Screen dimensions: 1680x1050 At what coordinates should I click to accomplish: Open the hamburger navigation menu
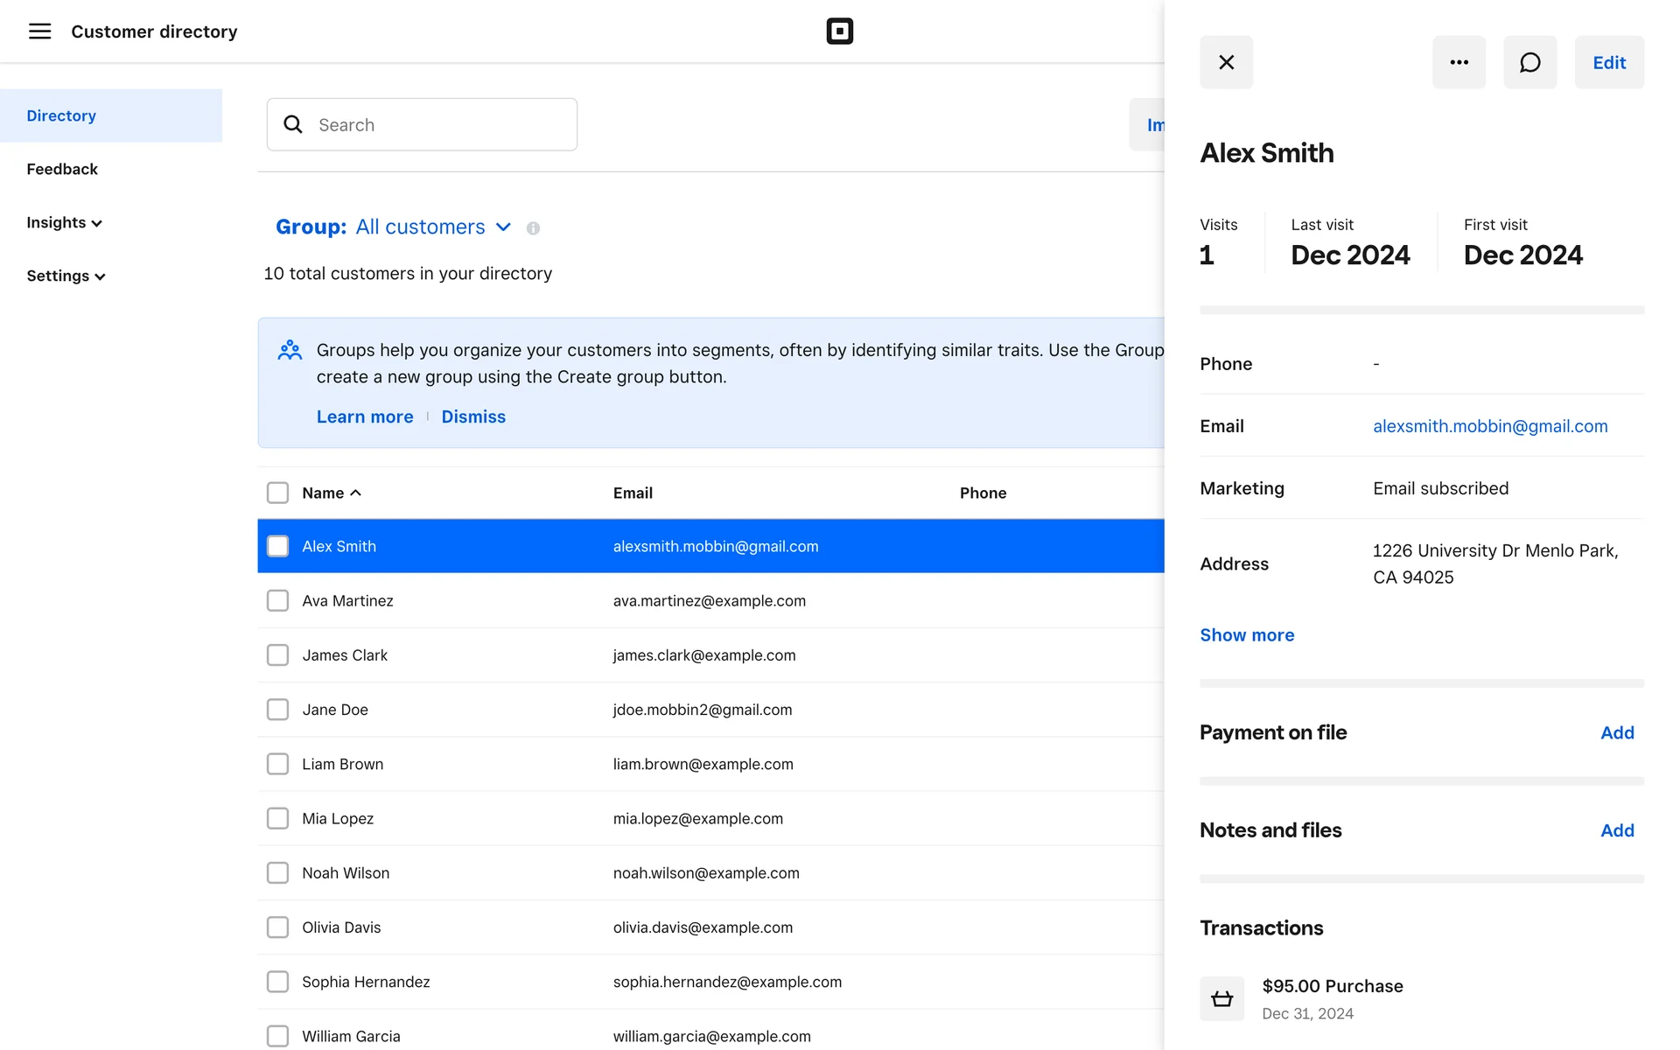click(39, 31)
